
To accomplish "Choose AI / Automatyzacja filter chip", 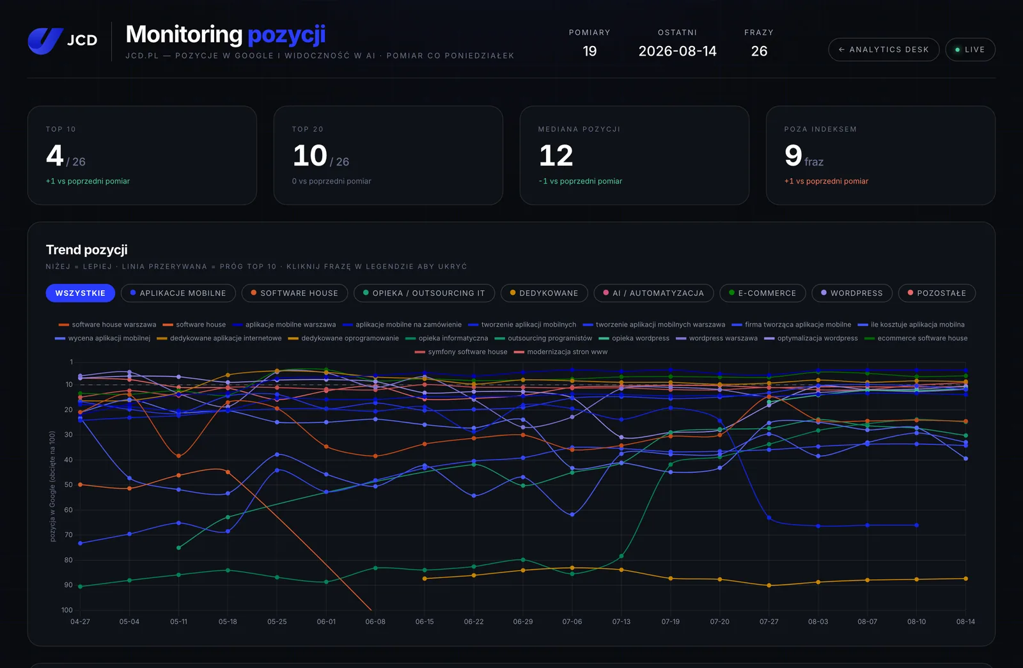I will coord(653,293).
